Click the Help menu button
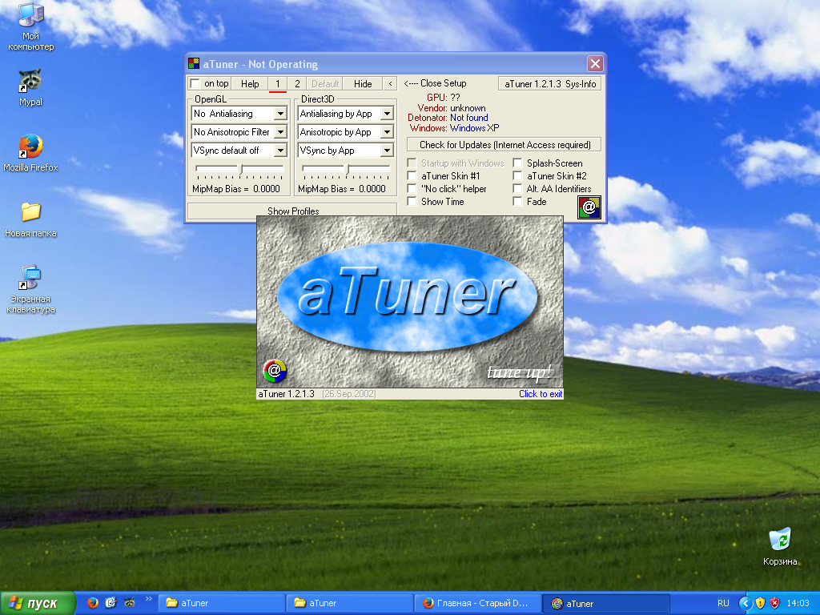The image size is (820, 615). [250, 83]
